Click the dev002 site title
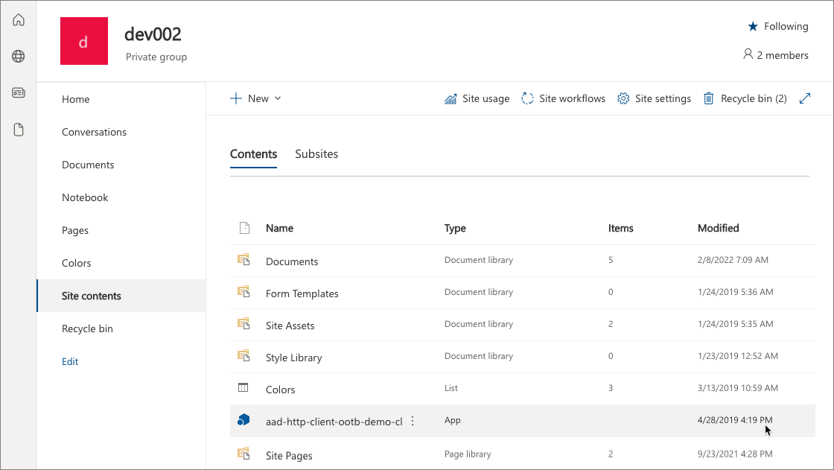 (x=153, y=34)
